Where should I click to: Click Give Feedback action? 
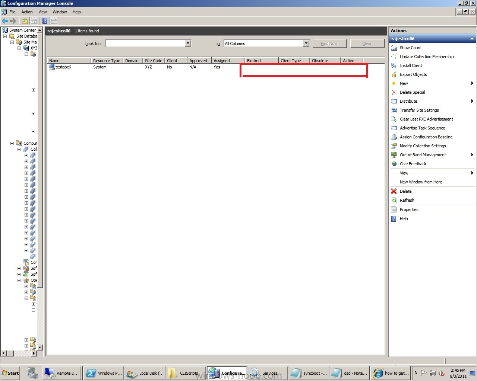tap(413, 164)
